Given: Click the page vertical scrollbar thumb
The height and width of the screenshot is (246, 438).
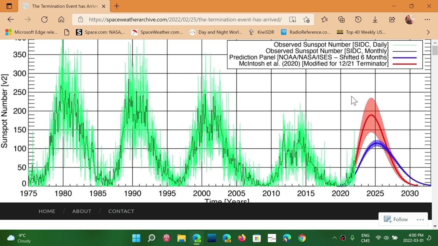Looking at the screenshot, I should [435, 51].
